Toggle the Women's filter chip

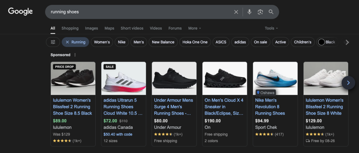click(x=102, y=42)
